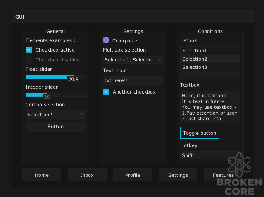The width and height of the screenshot is (264, 197).
Task: Go to the Profile tab
Action: coord(133,175)
